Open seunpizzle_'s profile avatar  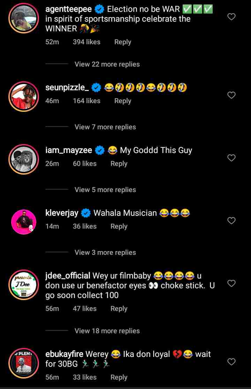[23, 97]
